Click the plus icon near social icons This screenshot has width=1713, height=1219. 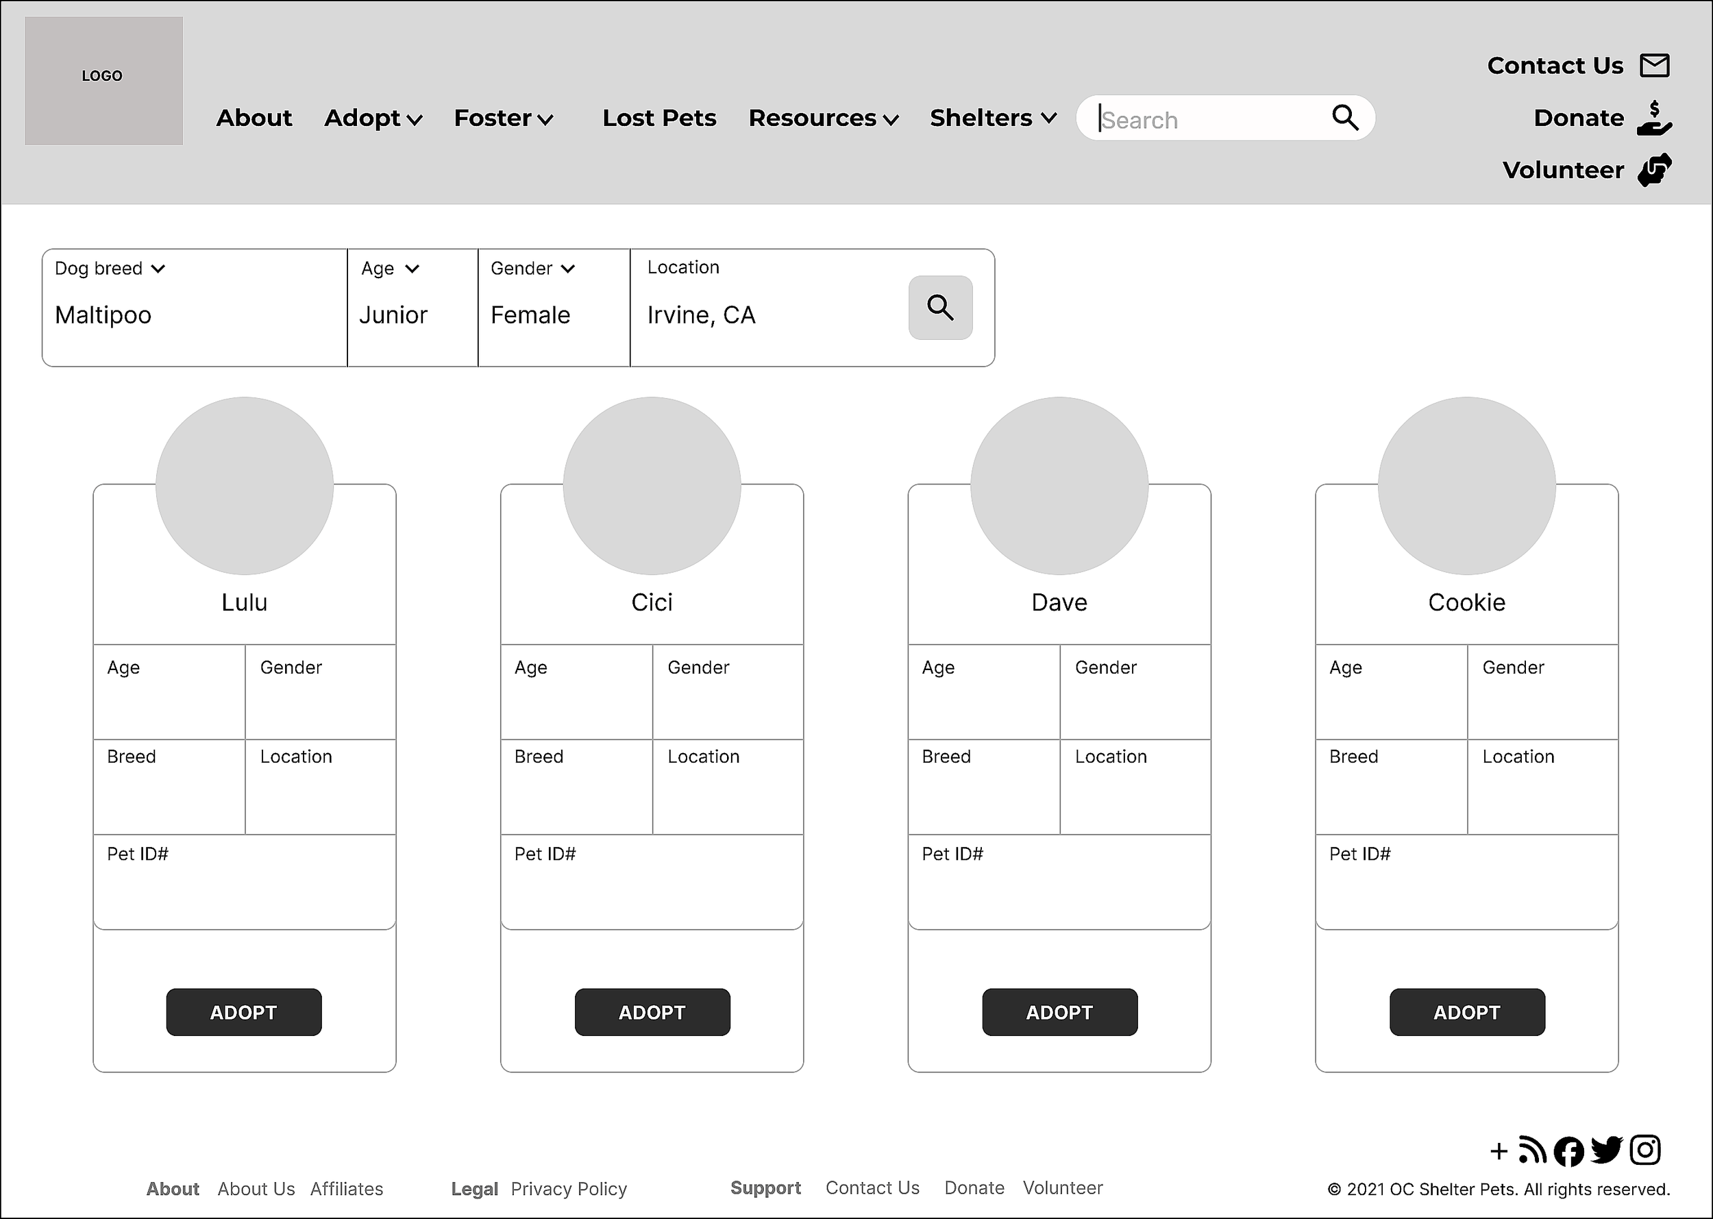1499,1150
